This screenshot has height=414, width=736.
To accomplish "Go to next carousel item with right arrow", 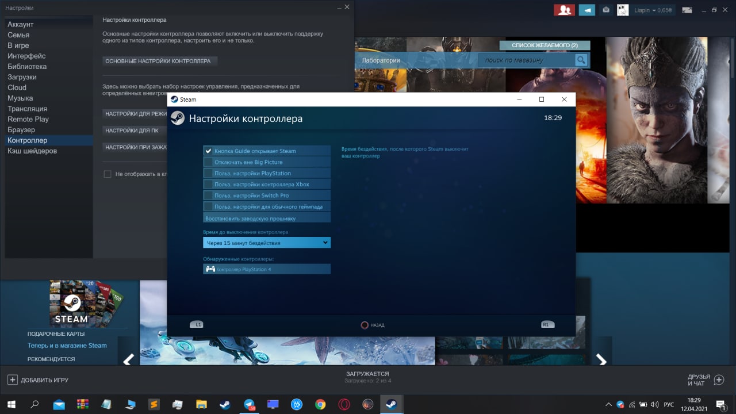I will (601, 361).
